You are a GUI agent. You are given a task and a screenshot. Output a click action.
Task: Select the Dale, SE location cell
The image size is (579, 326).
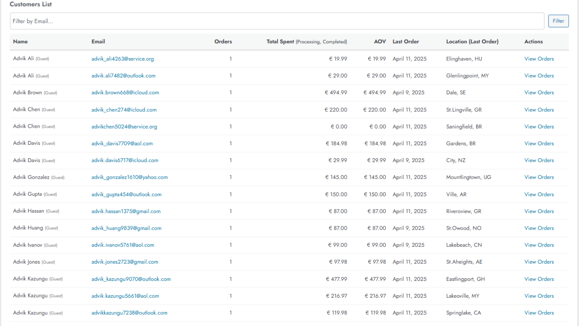(456, 93)
